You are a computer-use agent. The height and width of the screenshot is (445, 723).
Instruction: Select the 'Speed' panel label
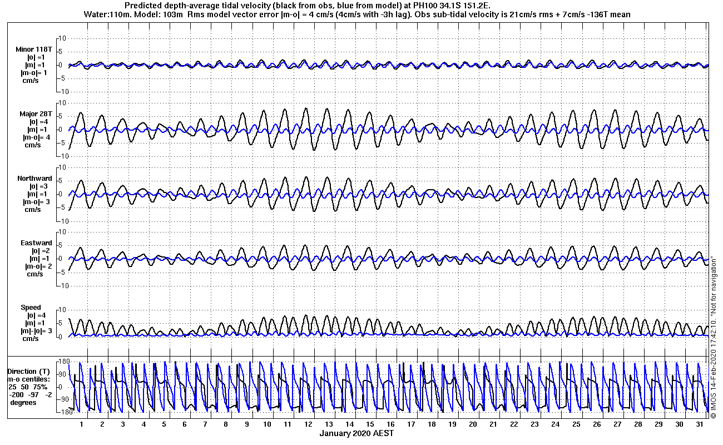(31, 308)
